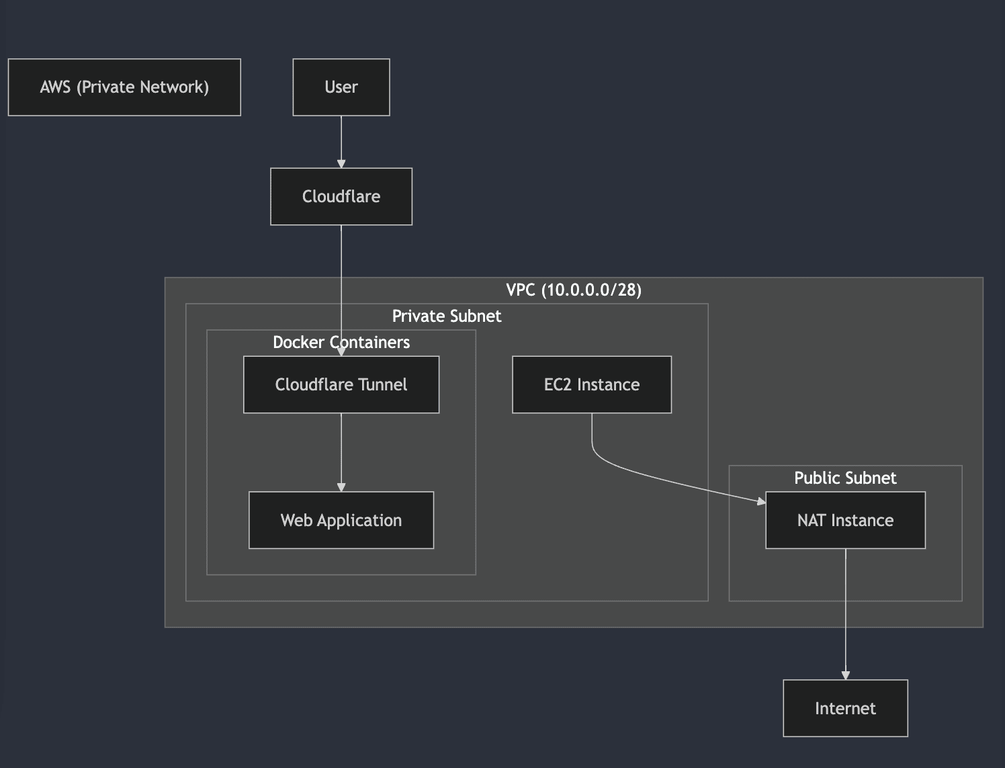Select the AWS (Private Network) node
The width and height of the screenshot is (1005, 768).
point(124,87)
